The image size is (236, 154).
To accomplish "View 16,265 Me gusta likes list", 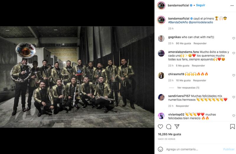I will point(169,134).
